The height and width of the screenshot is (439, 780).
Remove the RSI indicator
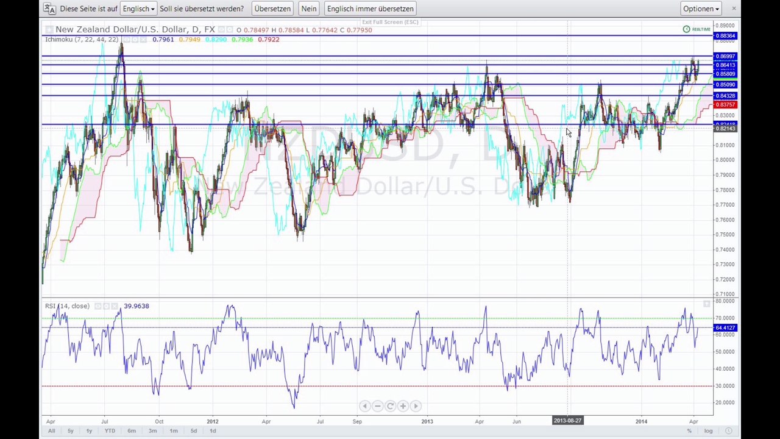(x=115, y=306)
